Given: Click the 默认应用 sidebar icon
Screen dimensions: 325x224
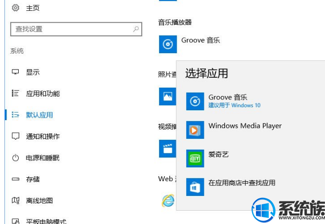Looking at the screenshot, I should pos(15,115).
